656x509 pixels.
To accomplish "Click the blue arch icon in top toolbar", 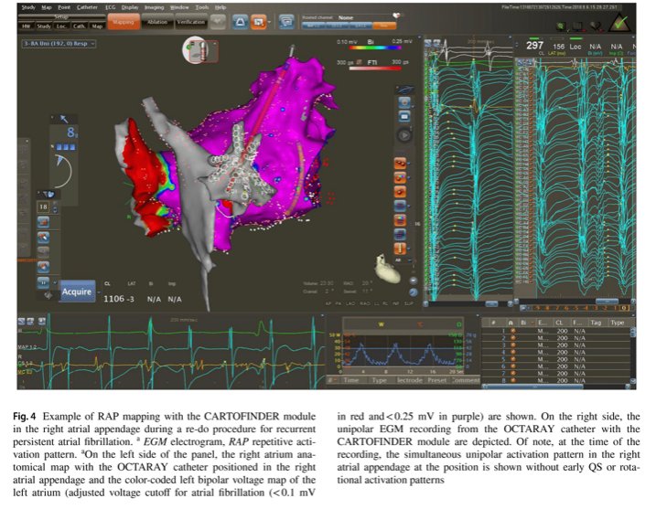I will point(240,22).
